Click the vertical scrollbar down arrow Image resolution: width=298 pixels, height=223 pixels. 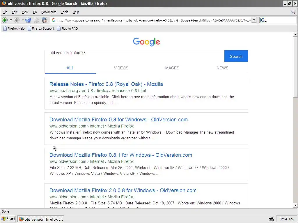pyautogui.click(x=295, y=205)
